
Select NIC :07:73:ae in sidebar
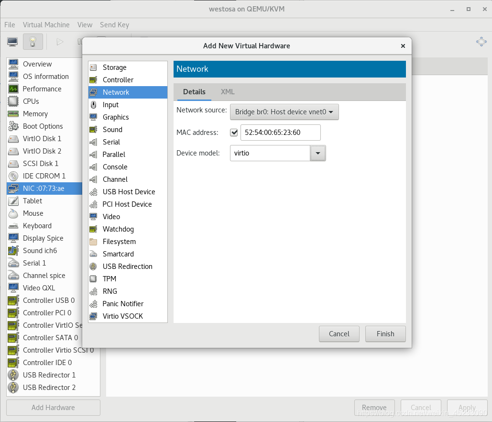(44, 189)
